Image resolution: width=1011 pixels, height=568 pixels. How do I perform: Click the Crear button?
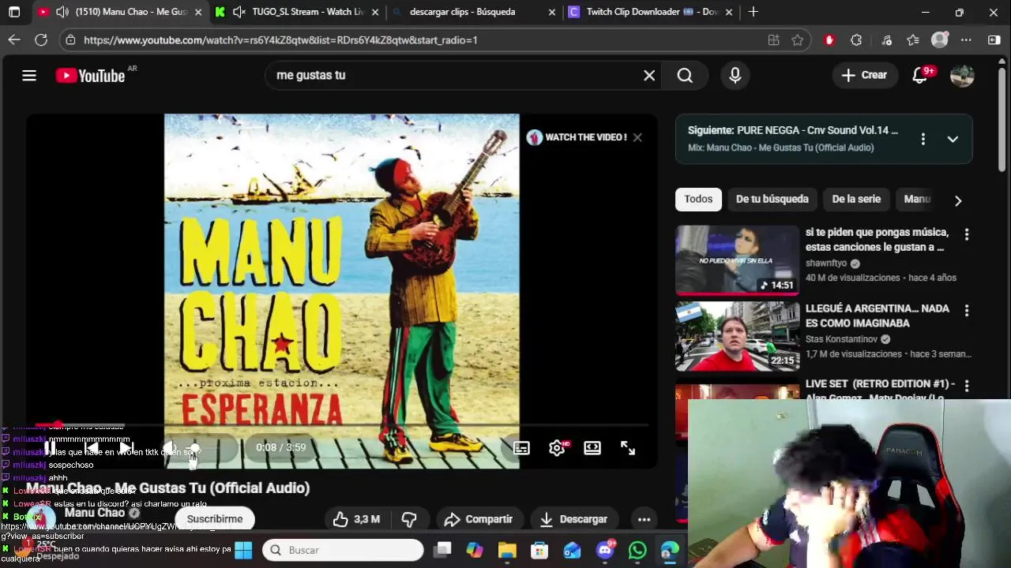point(865,76)
